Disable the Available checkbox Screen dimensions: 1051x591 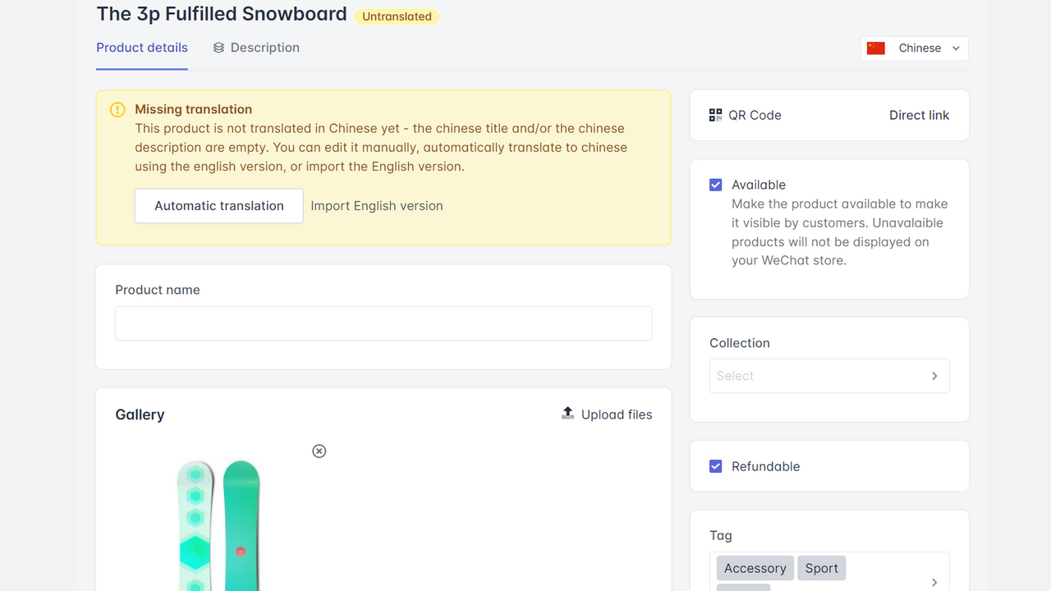point(715,185)
